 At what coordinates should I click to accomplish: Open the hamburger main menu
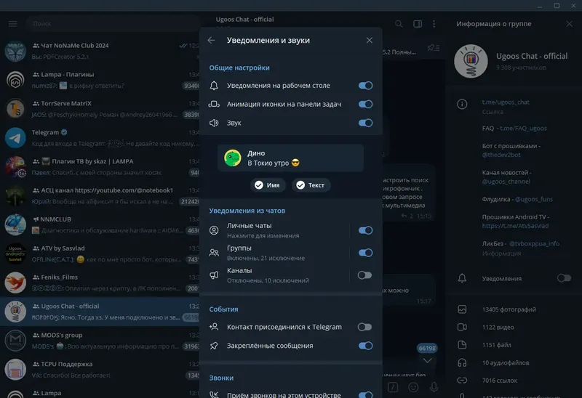12,24
